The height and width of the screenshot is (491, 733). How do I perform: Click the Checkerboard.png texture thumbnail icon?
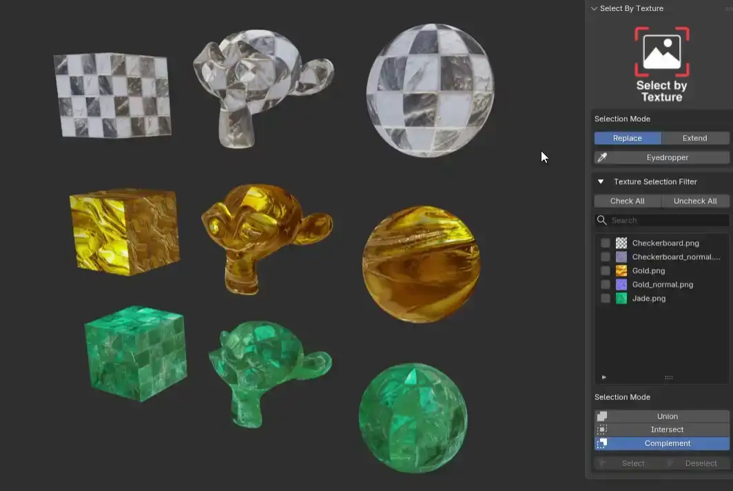pos(621,243)
